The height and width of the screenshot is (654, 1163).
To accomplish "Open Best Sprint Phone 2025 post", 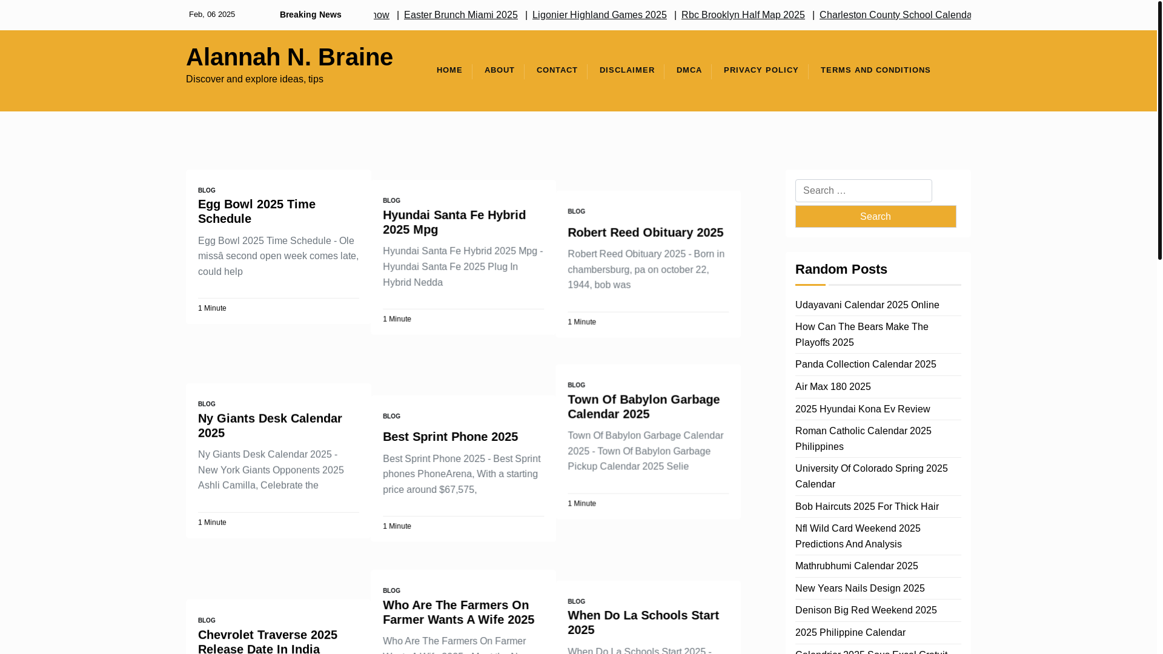I will coord(450,437).
